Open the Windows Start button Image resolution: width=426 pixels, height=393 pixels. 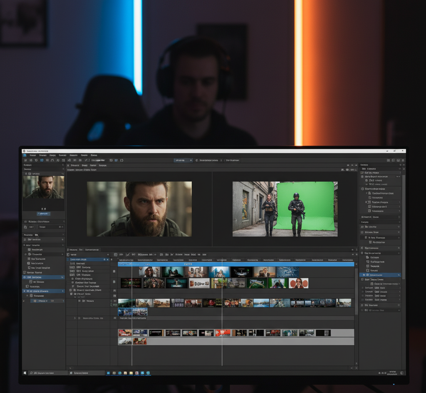25,373
